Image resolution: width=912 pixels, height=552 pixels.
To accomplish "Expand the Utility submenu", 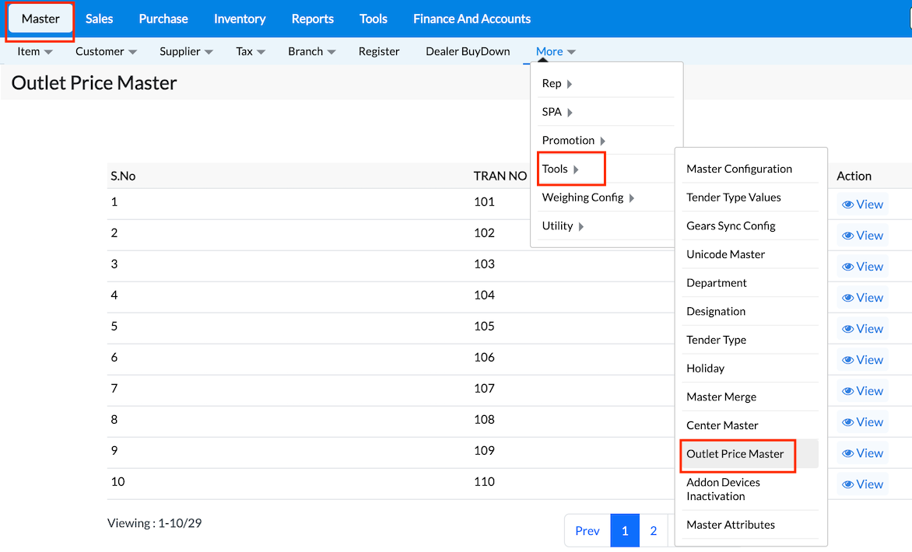I will 563,226.
